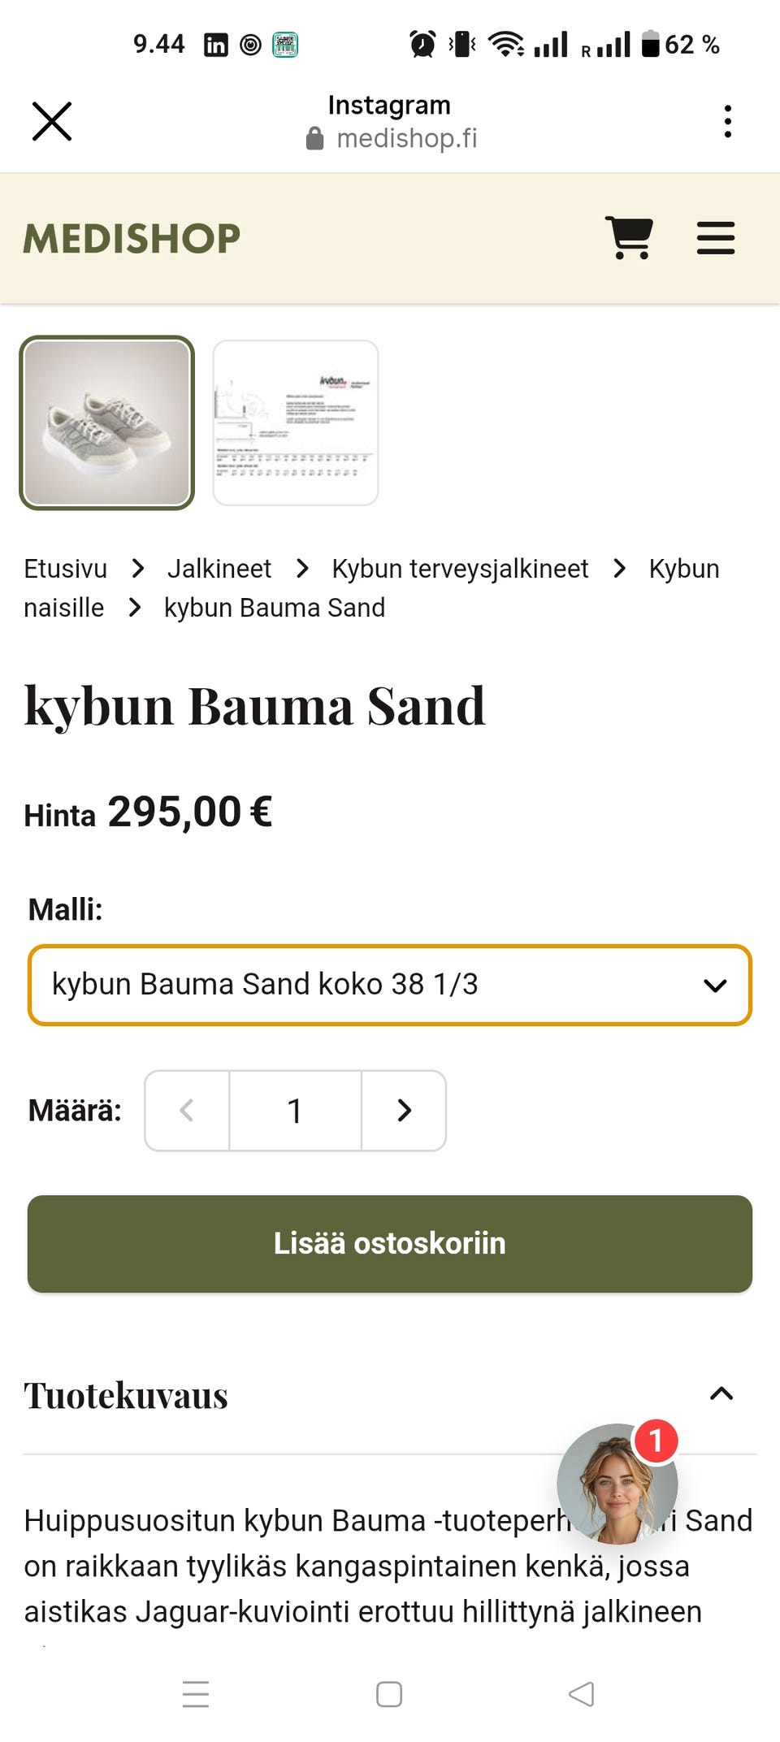Tap the Android home navigation button
780x1742 pixels.
click(x=389, y=1694)
